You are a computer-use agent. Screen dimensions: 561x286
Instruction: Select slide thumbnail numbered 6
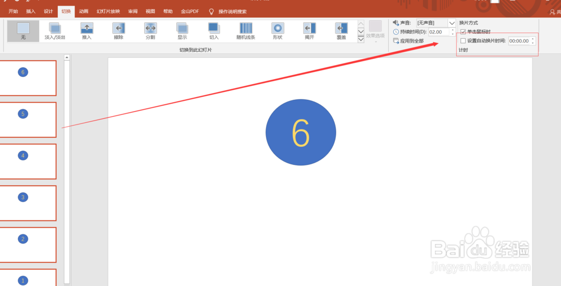tap(27, 78)
